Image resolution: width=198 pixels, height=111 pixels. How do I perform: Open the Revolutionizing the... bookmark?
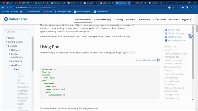[83, 12]
